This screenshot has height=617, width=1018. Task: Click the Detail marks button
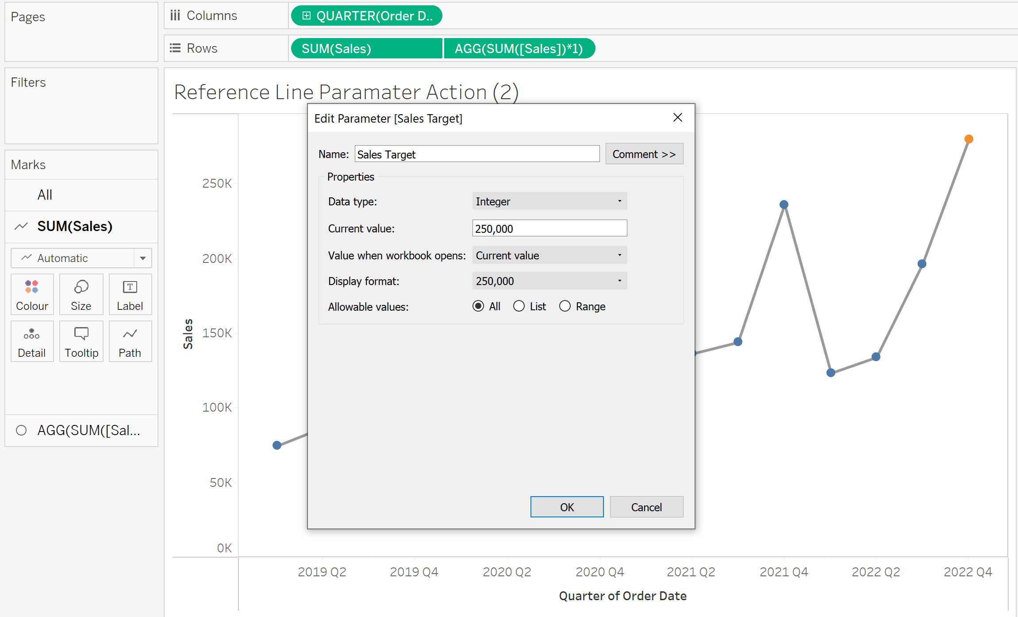coord(32,341)
